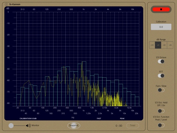
Task: Click the 0:00 timer readout
Action: point(119,126)
